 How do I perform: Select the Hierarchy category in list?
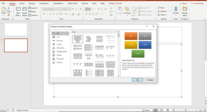tap(61, 48)
